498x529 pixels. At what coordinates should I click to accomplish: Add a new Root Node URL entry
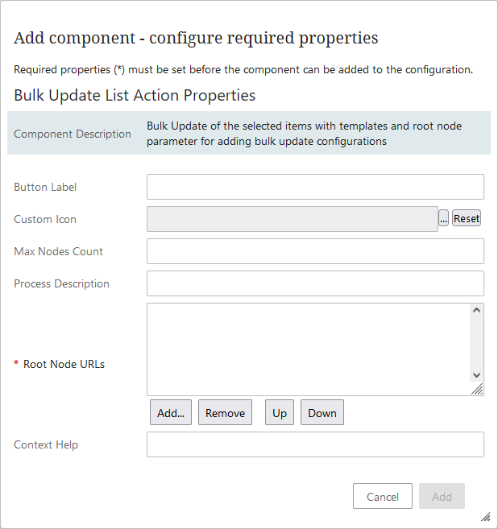coord(171,412)
